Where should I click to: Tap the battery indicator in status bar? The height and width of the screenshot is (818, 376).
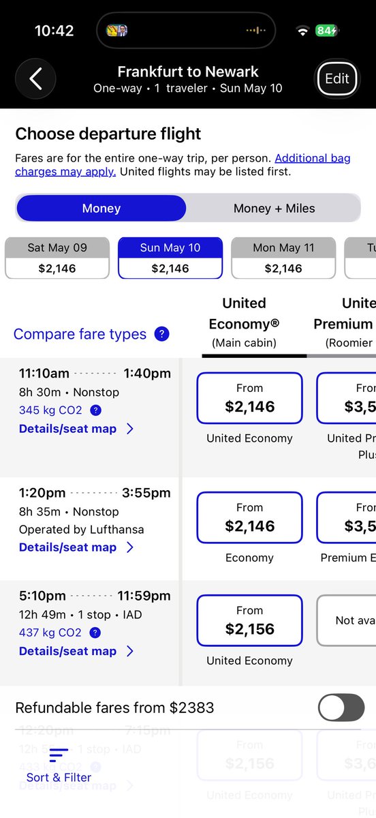(x=328, y=31)
